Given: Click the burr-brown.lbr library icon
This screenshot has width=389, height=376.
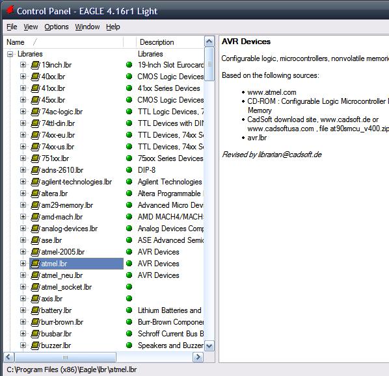Looking at the screenshot, I should pyautogui.click(x=35, y=322).
